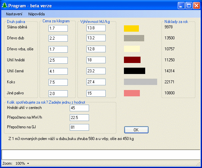Click the price field for Sláma obilná
This screenshot has height=168, width=202.
pos(58,28)
